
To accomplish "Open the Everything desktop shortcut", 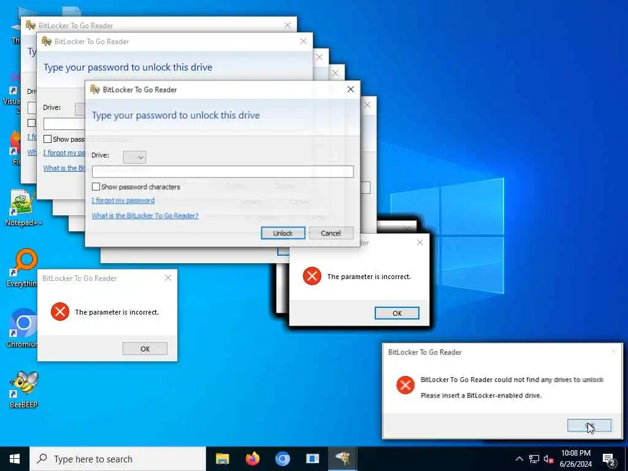I will coord(23,269).
